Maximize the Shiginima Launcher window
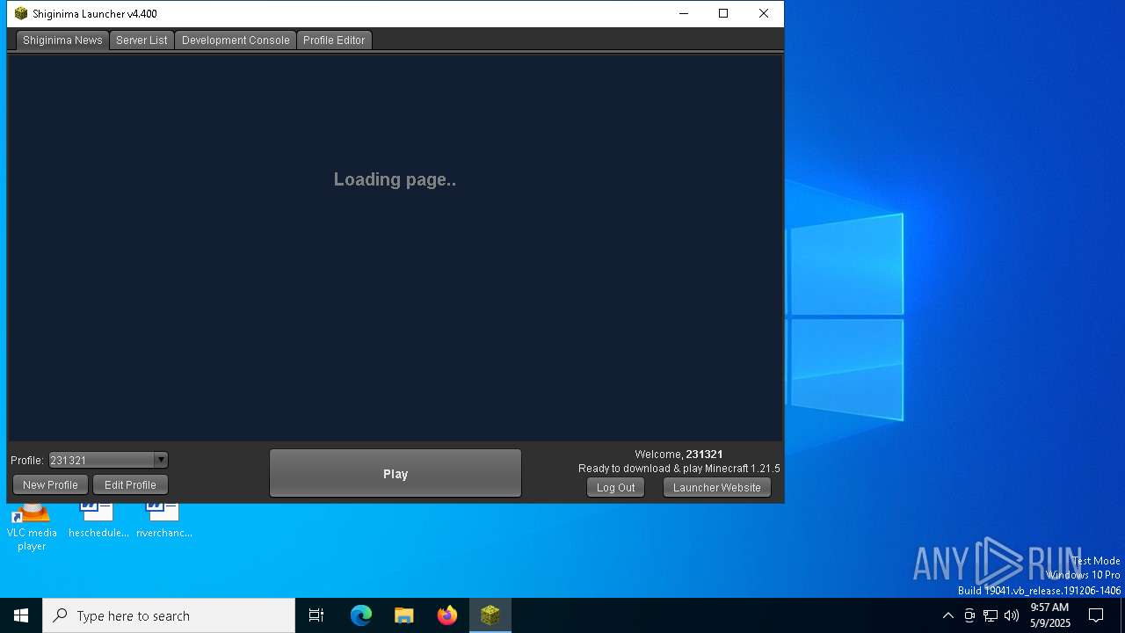Image resolution: width=1125 pixels, height=633 pixels. 723,13
